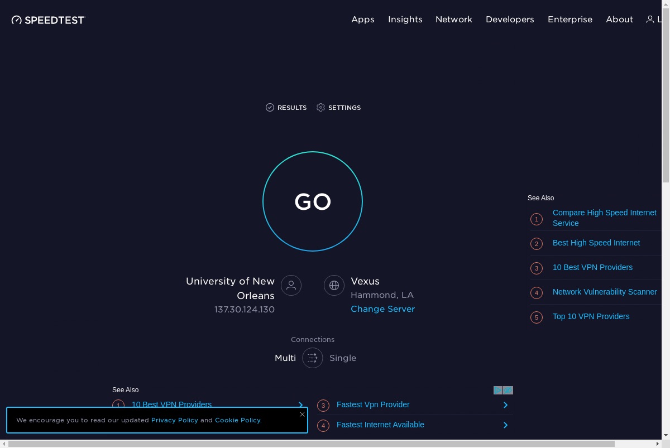Open Network Vulnerability Scanner link
The image size is (670, 448).
[605, 292]
